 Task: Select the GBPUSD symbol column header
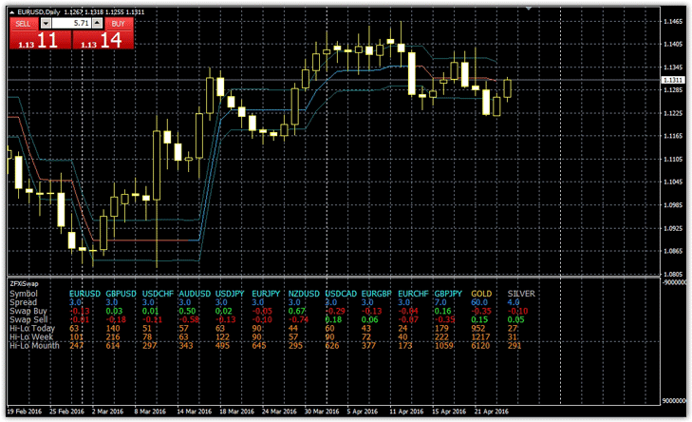pos(122,294)
